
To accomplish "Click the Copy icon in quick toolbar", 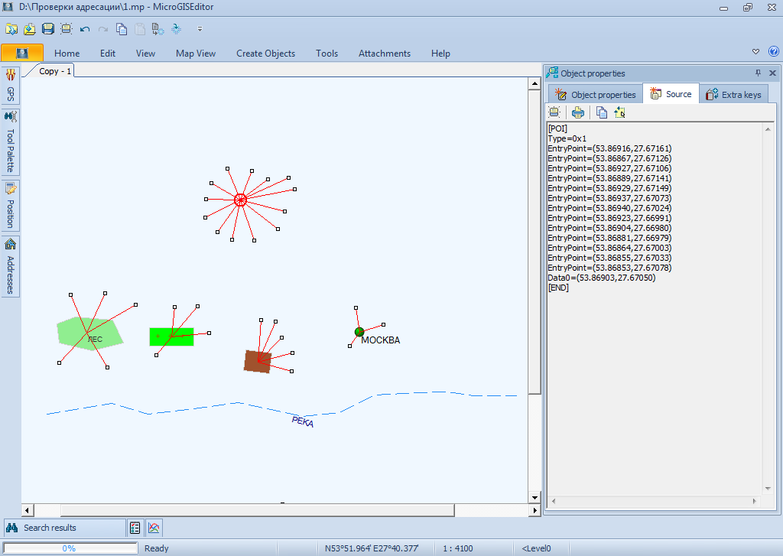I will pos(122,29).
